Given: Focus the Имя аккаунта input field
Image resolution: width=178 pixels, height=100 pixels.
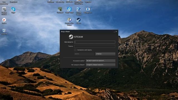Looking at the screenshot, I should click(x=95, y=42).
